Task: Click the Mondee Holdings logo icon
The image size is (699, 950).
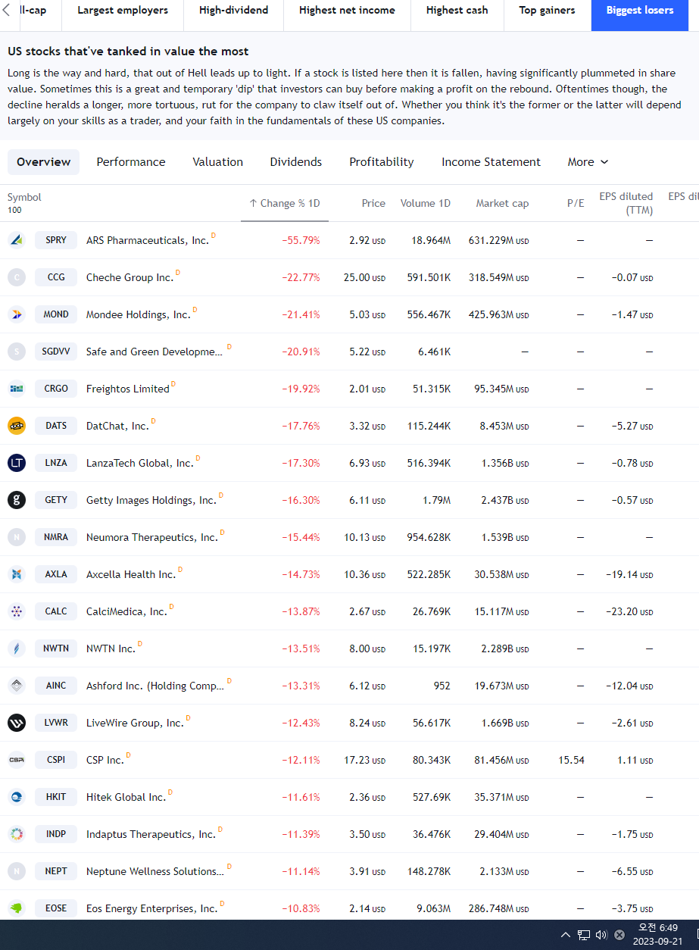Action: pyautogui.click(x=17, y=314)
